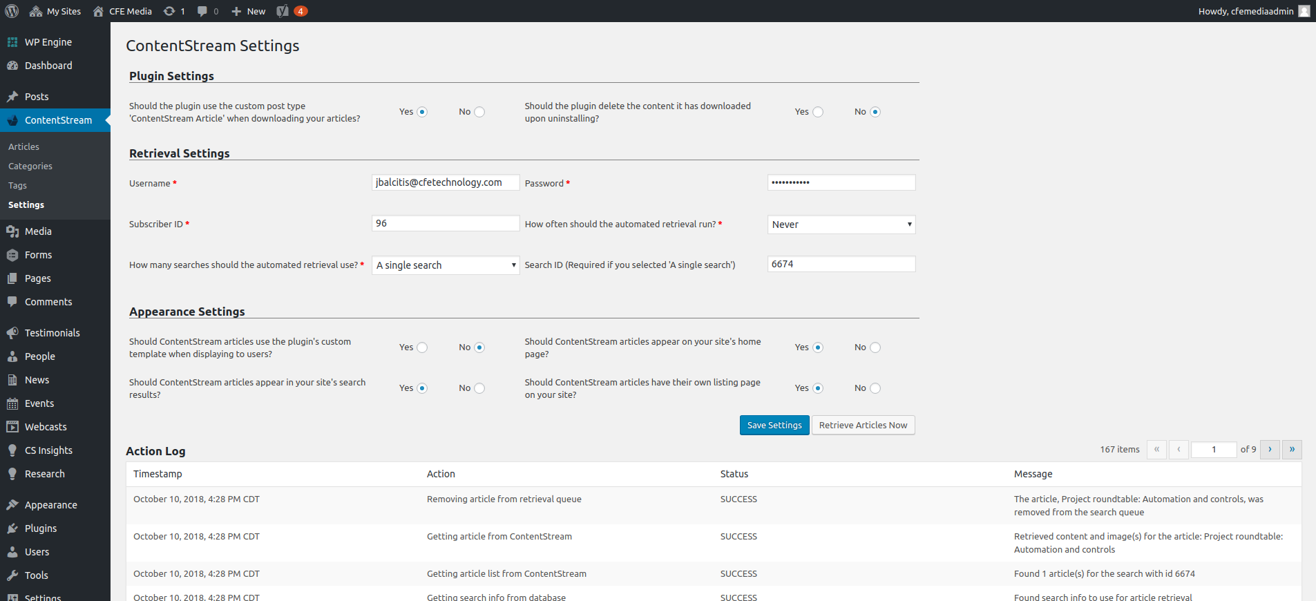Open the comments bubble icon in admin bar
Screen dimensions: 1316x601
click(202, 11)
